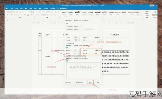162x99 pixels.
Task: Click the Tabs button in Paragraph dialog
Action: [68, 82]
